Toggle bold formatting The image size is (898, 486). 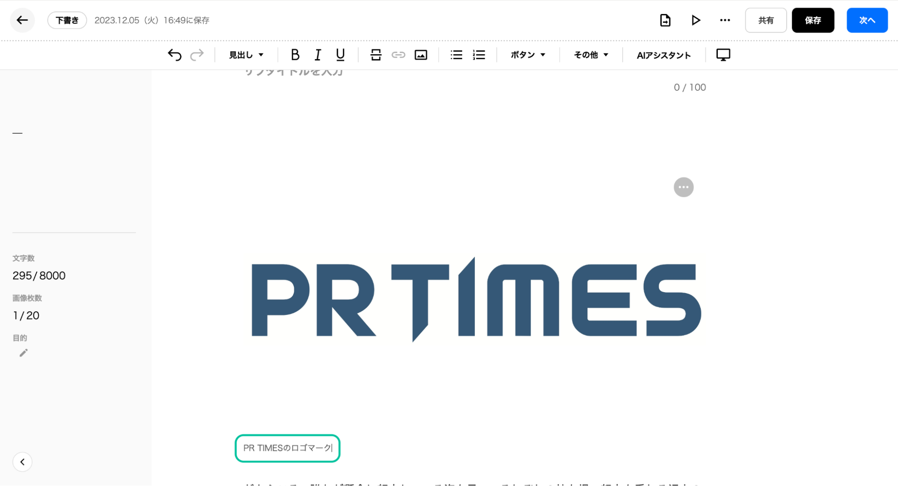pyautogui.click(x=295, y=55)
